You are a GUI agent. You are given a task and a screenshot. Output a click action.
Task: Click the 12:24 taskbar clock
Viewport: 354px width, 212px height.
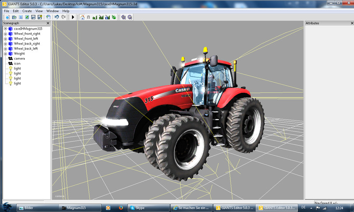pos(339,208)
